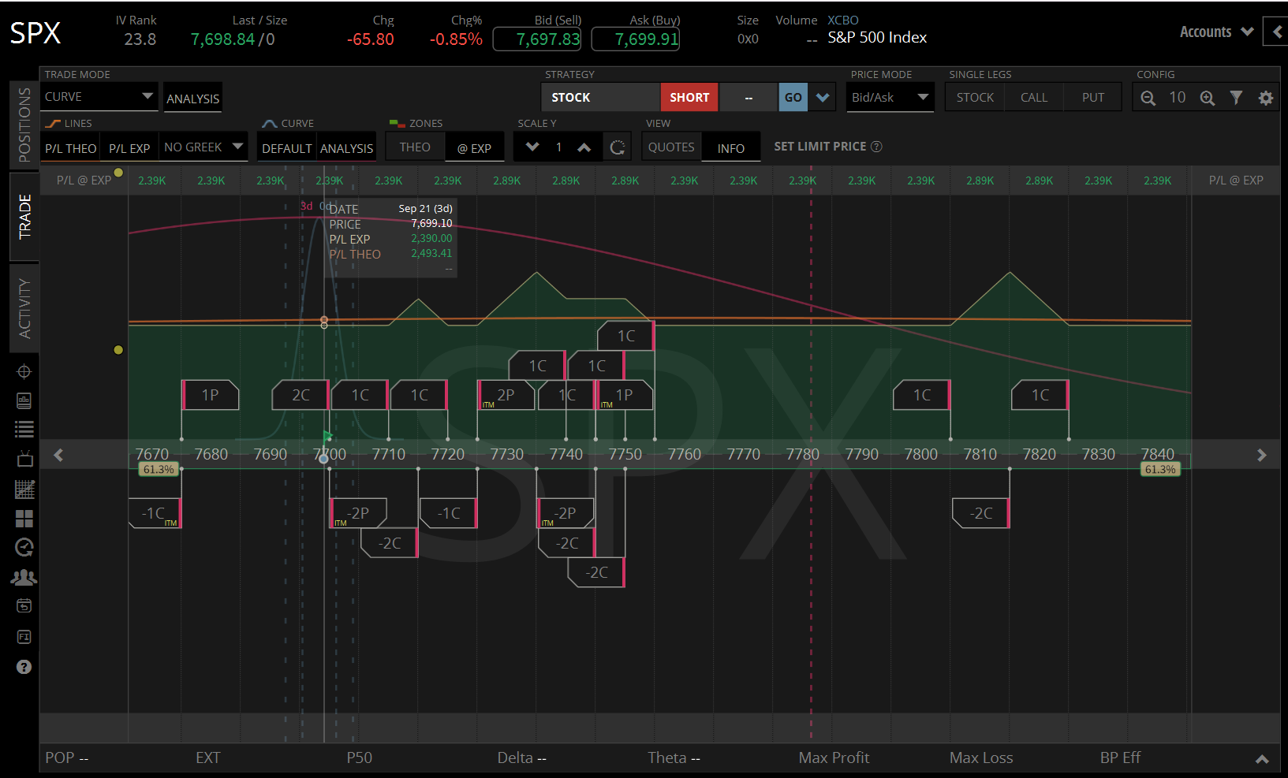Open the strike filter funnel icon
Image resolution: width=1288 pixels, height=778 pixels.
click(1236, 98)
